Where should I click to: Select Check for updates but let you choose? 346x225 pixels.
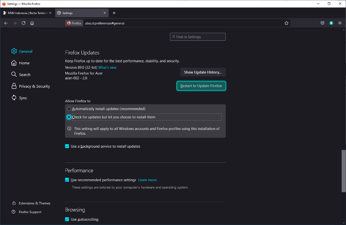click(x=69, y=117)
